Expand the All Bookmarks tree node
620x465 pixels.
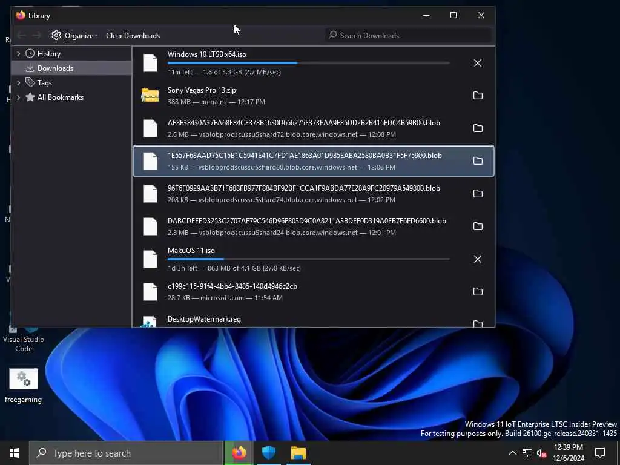tap(19, 97)
